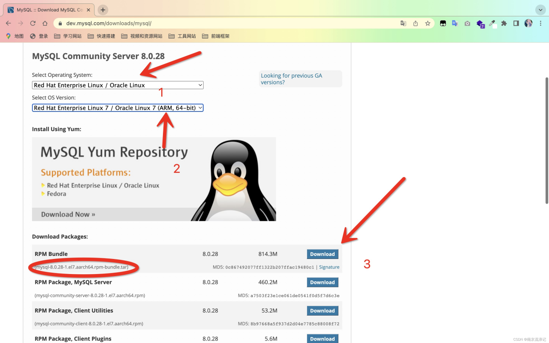
Task: Click the 'MySQL Community Server 8.0.28' heading
Action: pyautogui.click(x=98, y=56)
